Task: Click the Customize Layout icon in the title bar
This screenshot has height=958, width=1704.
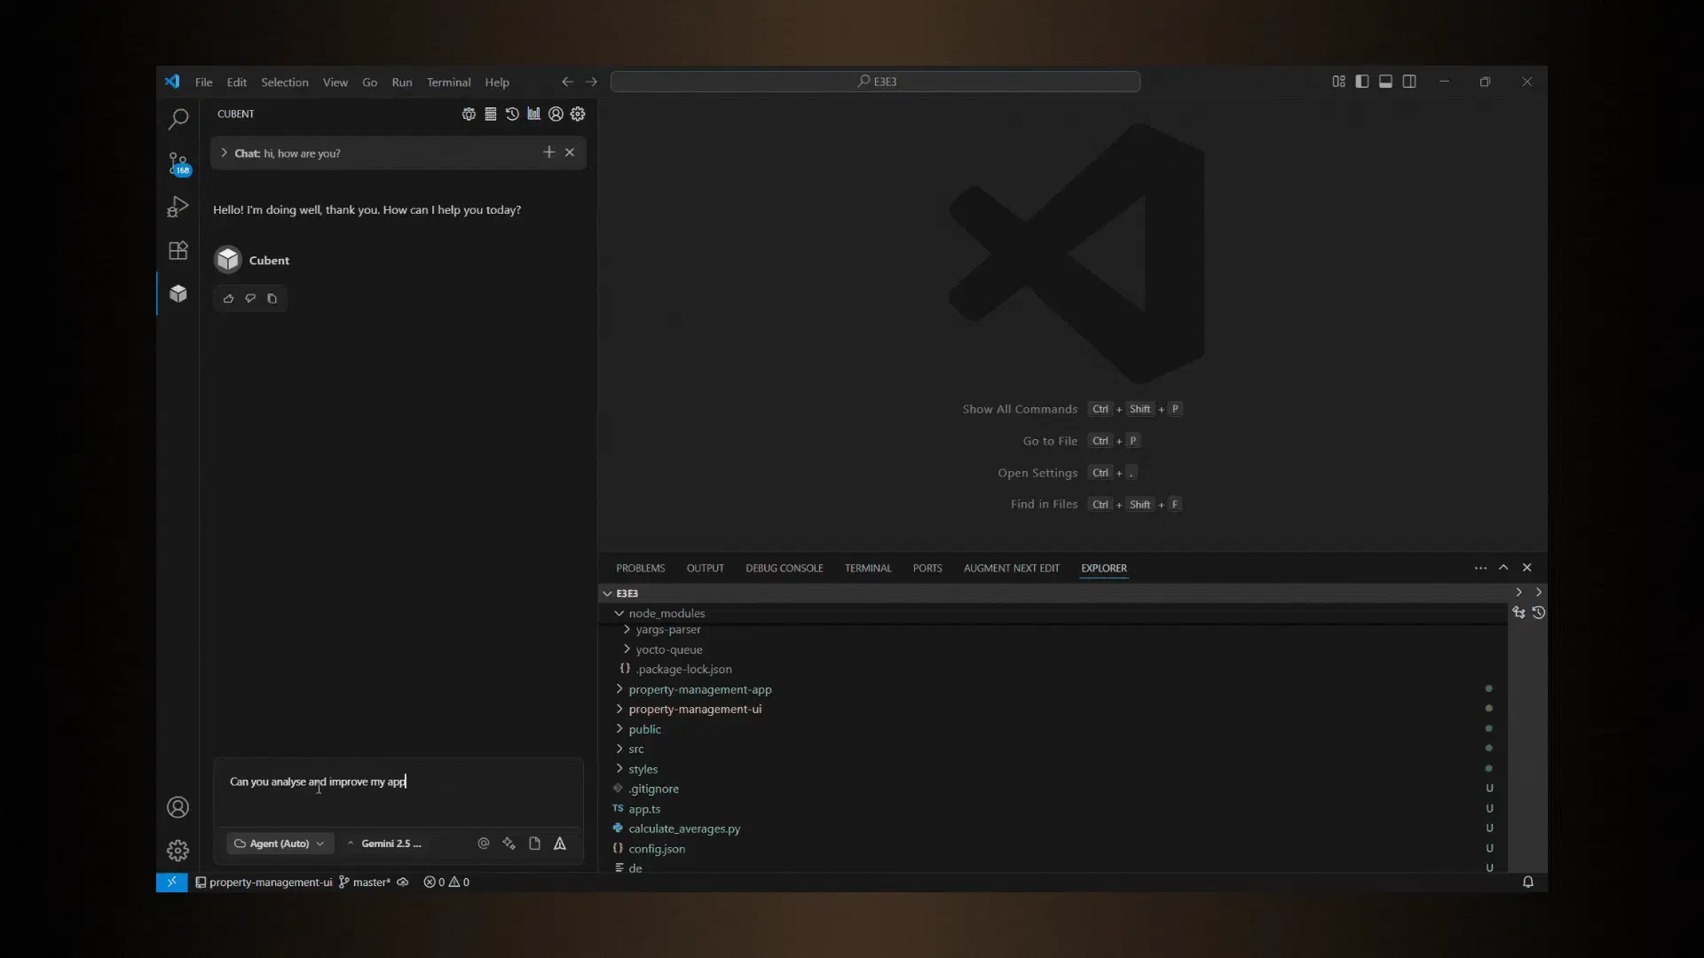Action: pos(1338,82)
